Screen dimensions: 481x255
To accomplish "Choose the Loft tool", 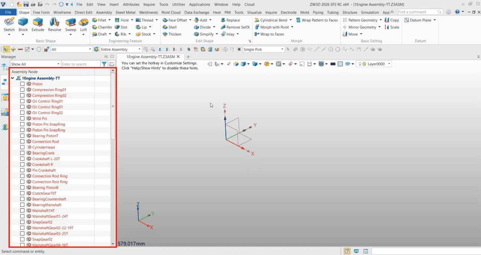I will tap(83, 25).
